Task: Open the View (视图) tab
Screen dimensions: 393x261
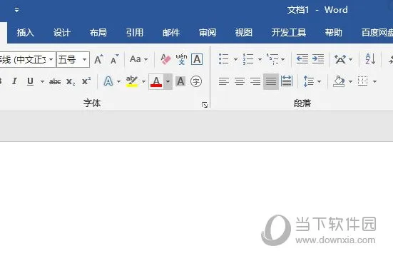Action: coord(244,33)
